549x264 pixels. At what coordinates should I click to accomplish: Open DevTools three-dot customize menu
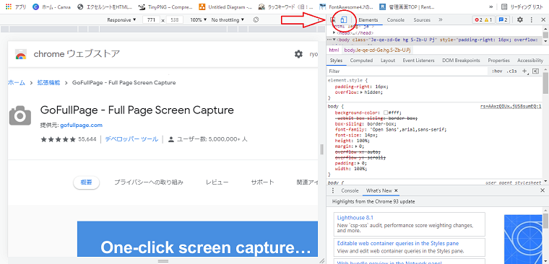tap(532, 20)
